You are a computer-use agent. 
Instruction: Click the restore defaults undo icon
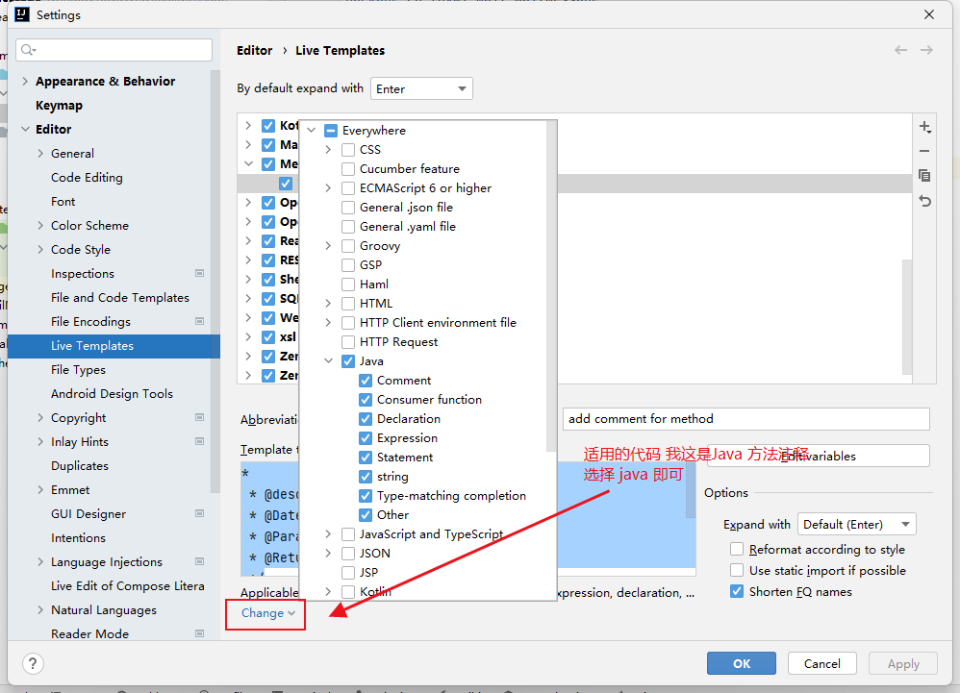(x=924, y=201)
